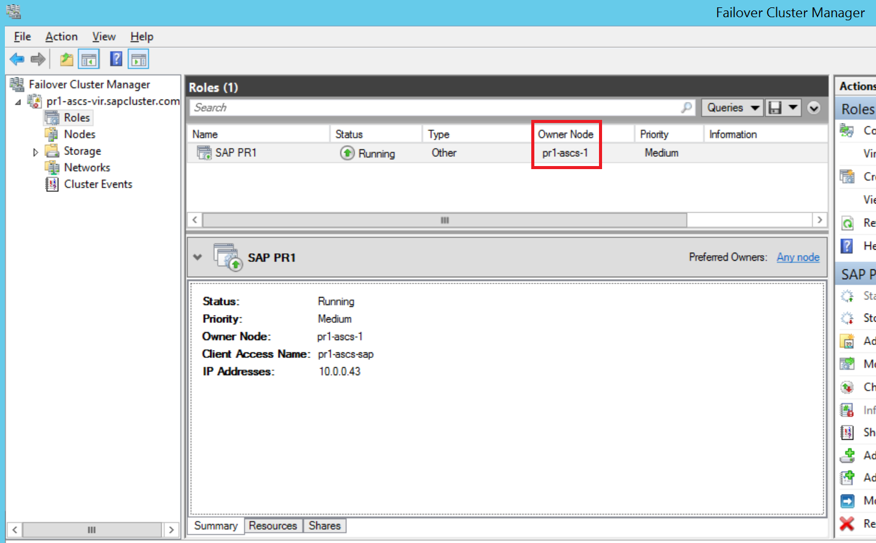Click the Show Critical Events icon in Actions

tap(847, 432)
